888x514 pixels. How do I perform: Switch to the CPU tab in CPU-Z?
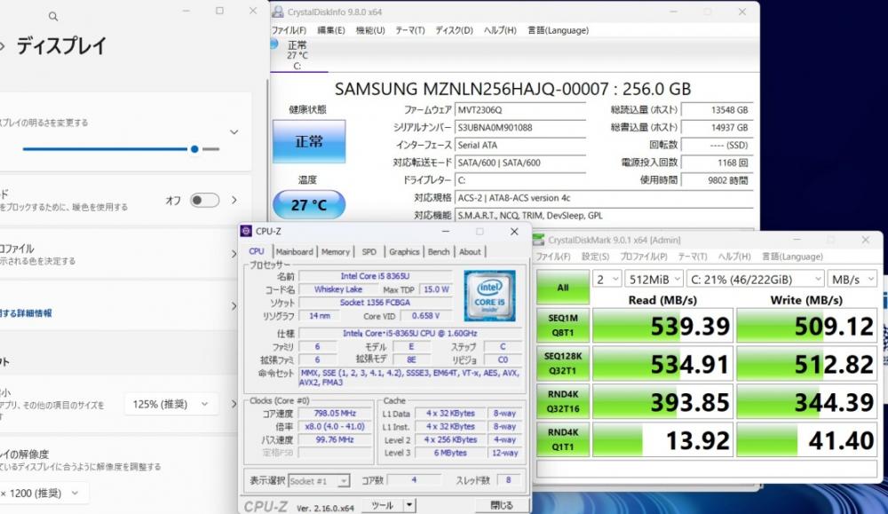click(257, 251)
